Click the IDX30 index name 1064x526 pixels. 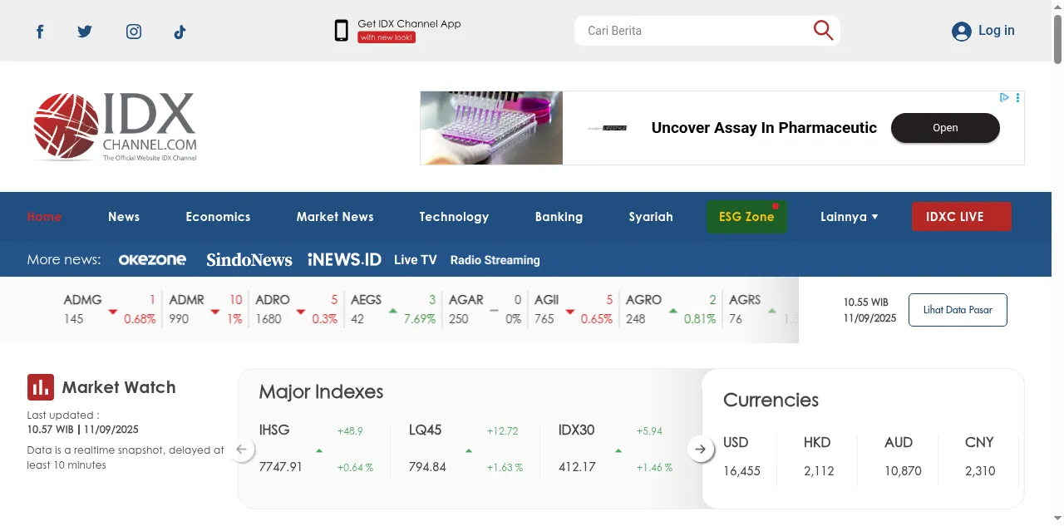click(577, 430)
